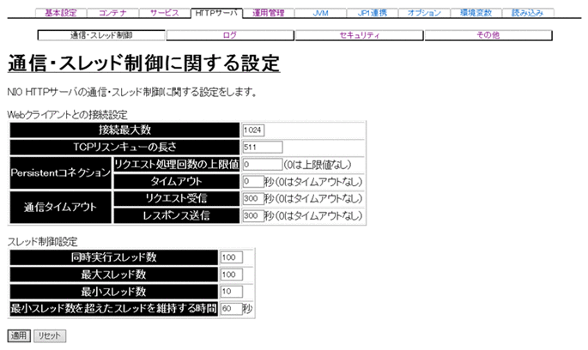588x350 pixels.
Task: Click the リクエスト処理回数の上限値 input
Action: [x=263, y=164]
